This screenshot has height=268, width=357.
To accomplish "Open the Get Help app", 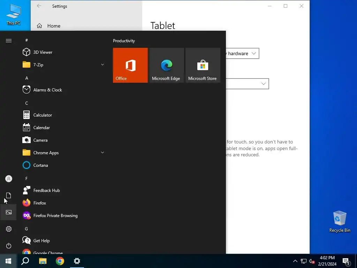I will click(64, 240).
